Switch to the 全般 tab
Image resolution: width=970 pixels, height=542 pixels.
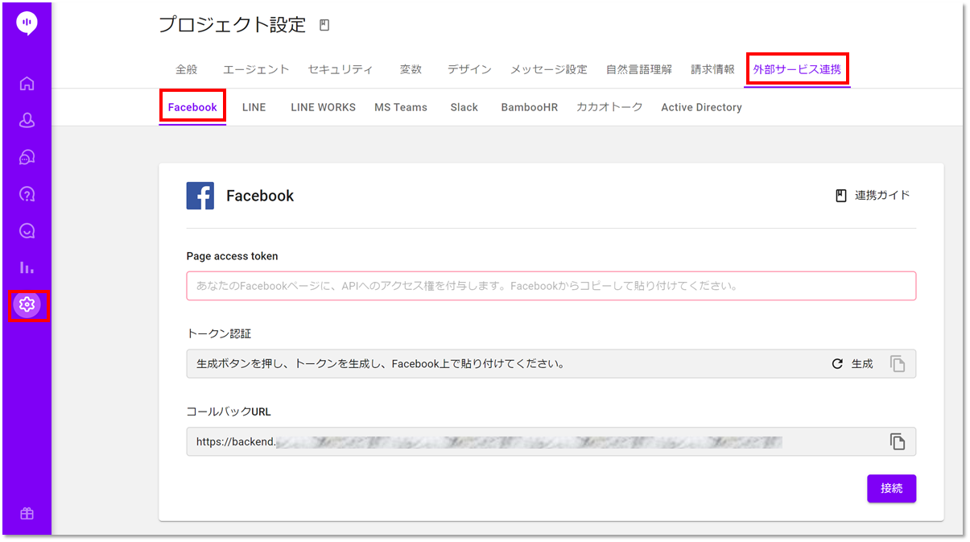click(x=186, y=69)
